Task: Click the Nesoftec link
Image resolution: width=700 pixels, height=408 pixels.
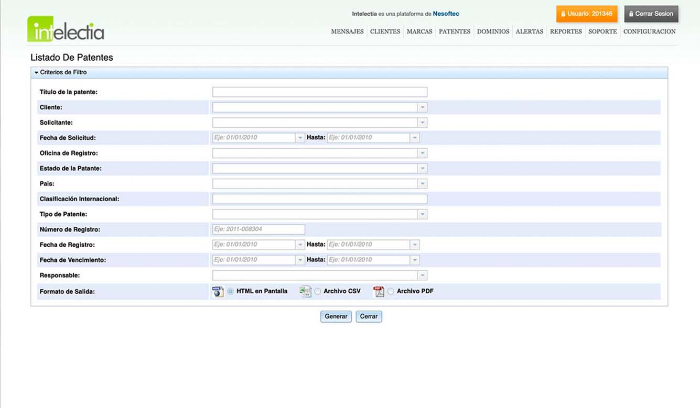Action: point(446,14)
